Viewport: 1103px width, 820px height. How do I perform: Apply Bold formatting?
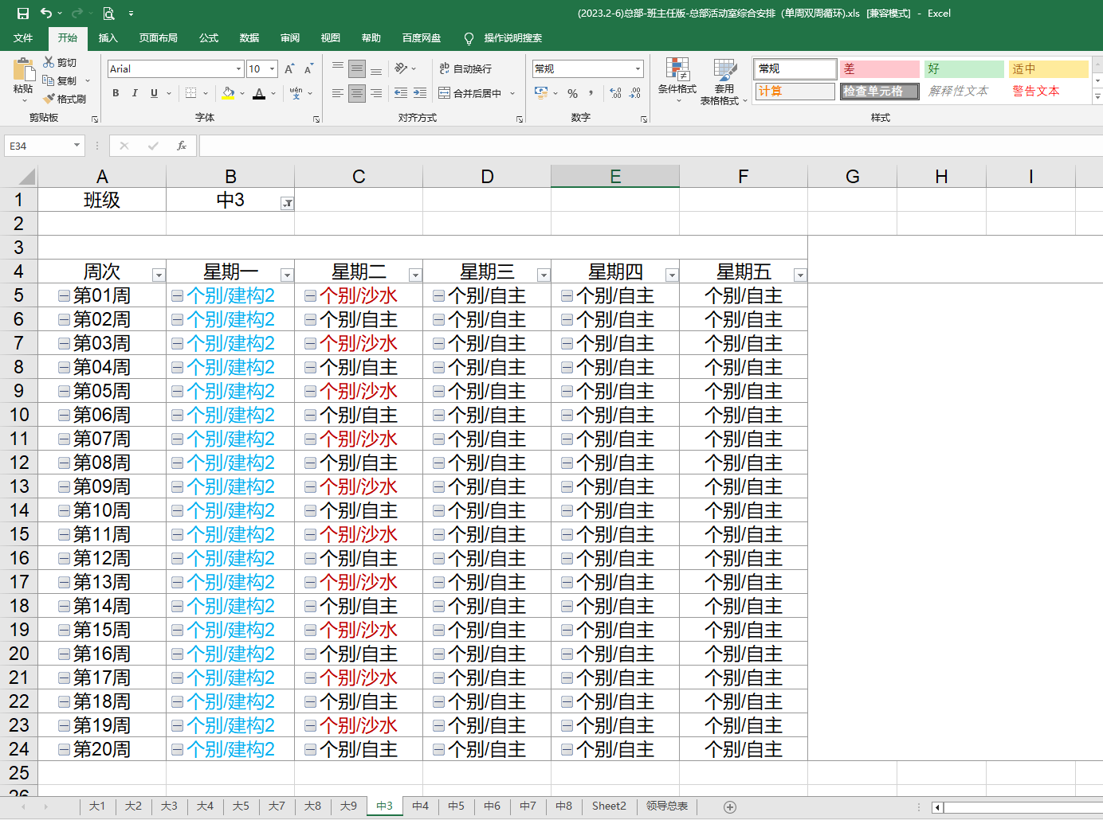(x=116, y=93)
